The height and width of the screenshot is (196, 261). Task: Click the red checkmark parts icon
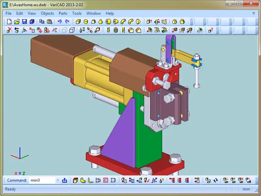147,180
